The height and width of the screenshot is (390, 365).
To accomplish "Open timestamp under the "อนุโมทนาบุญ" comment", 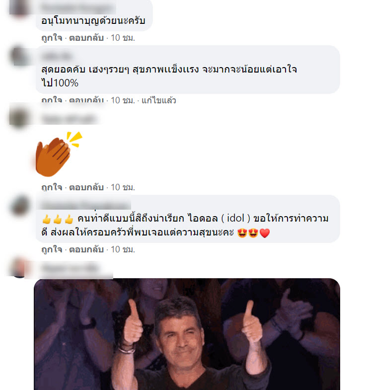I will tap(123, 38).
